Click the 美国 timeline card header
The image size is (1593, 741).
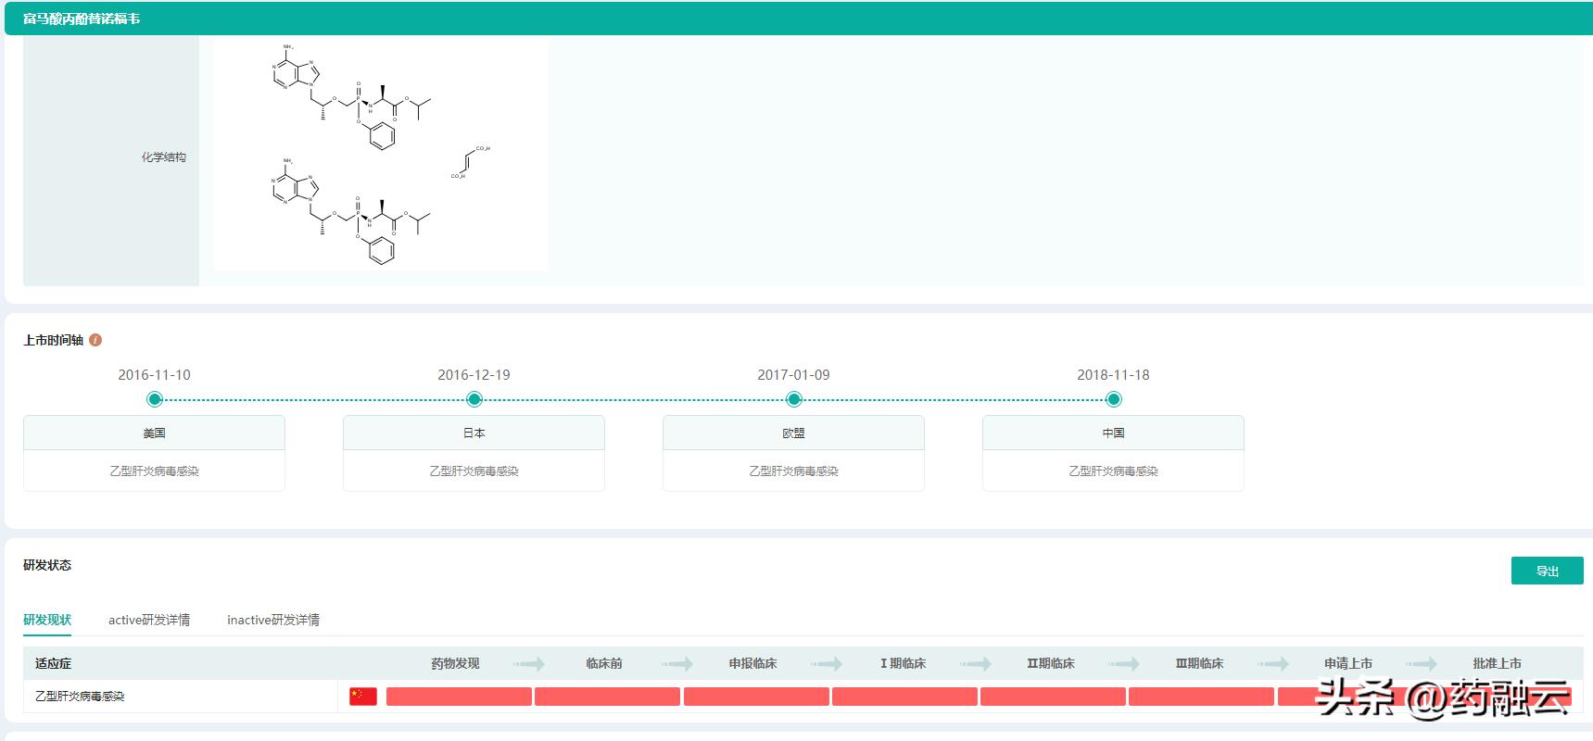[x=155, y=433]
